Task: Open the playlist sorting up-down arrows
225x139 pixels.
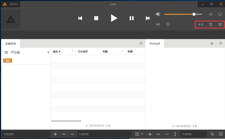Action: (x=175, y=134)
